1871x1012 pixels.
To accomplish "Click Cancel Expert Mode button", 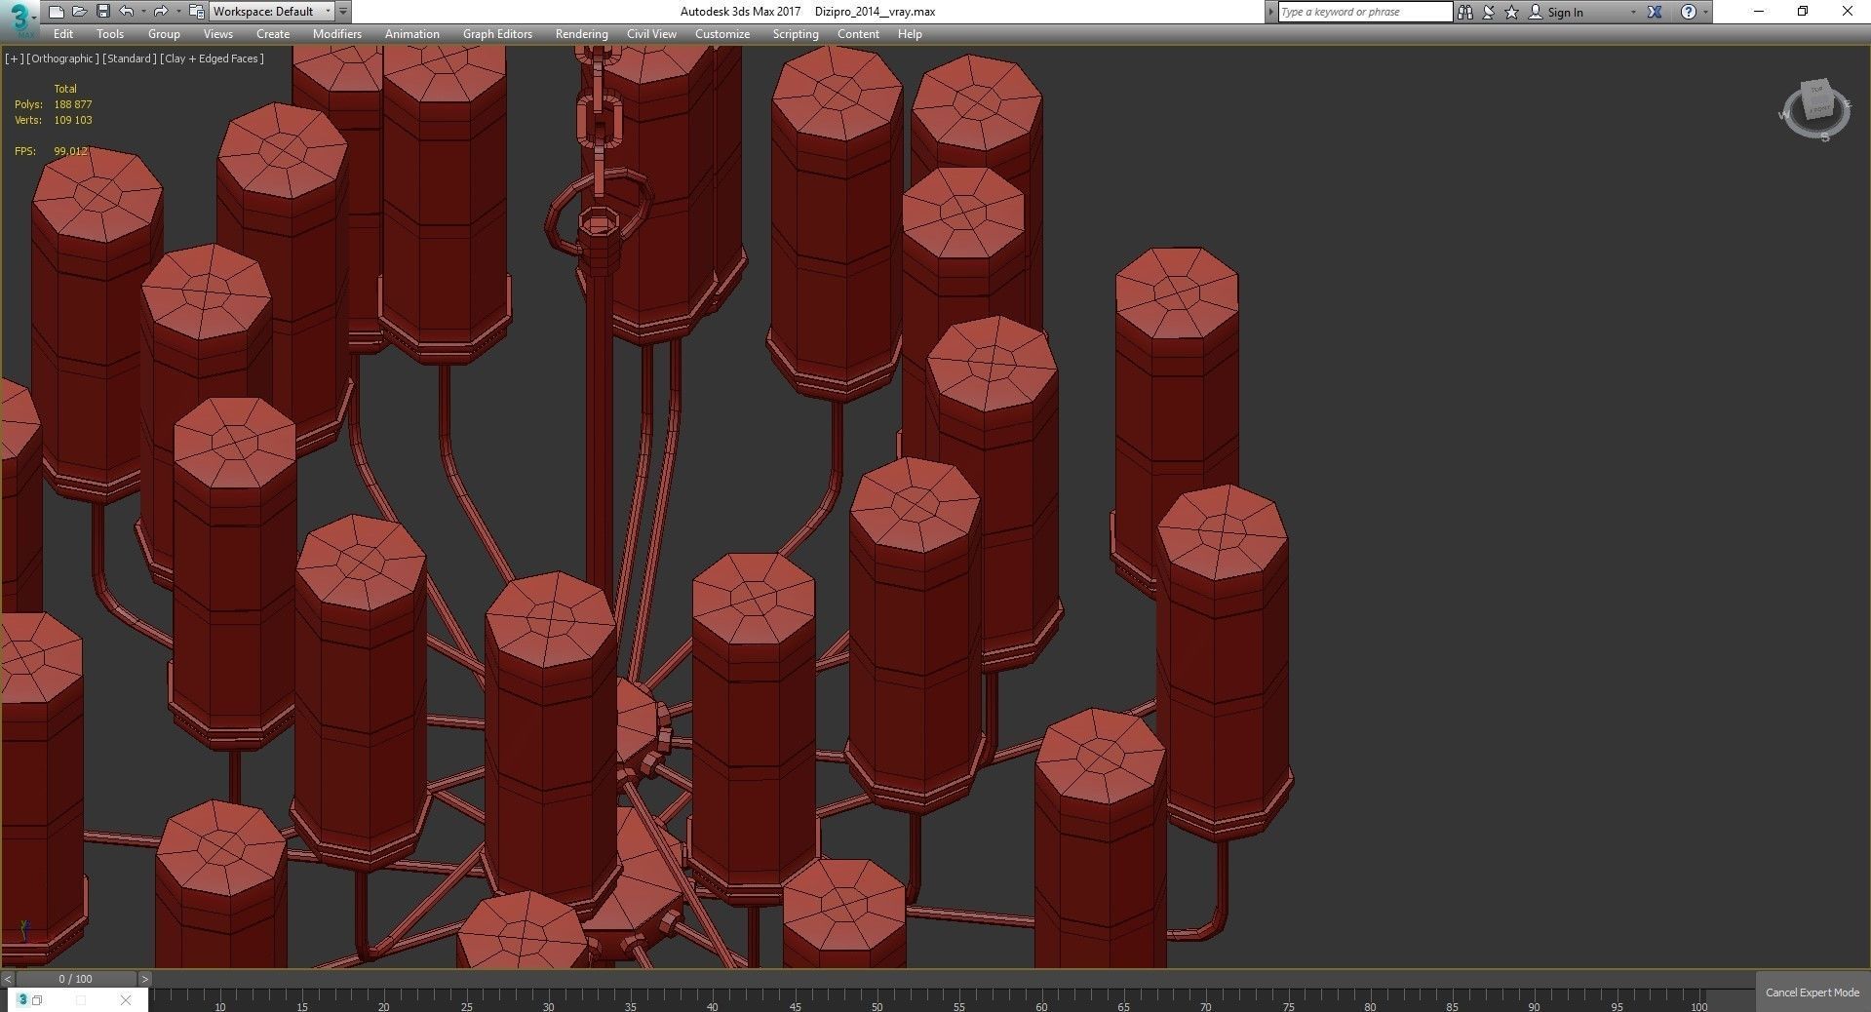I will 1813,993.
